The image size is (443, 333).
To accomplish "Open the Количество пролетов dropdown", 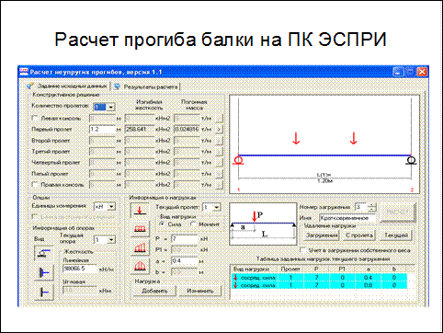I will [x=111, y=107].
